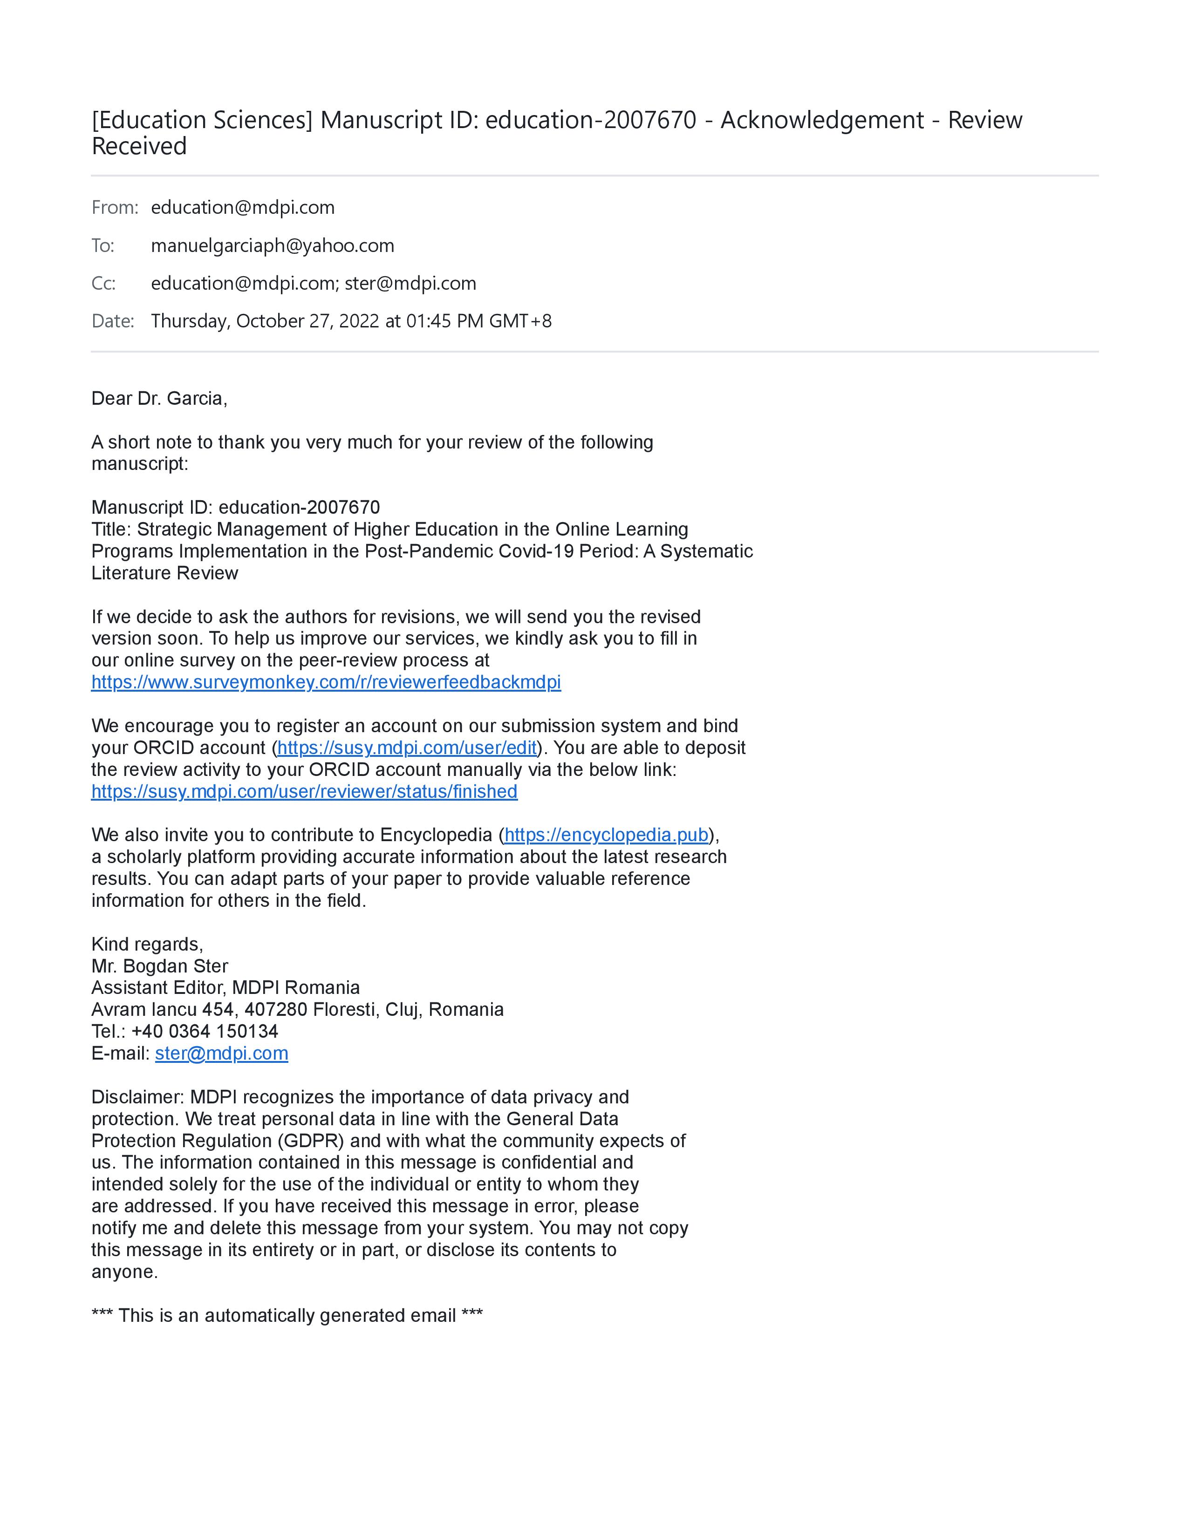Click the recipient manuelgarciaph@yahoo.com
This screenshot has height=1537, width=1188.
pos(273,245)
